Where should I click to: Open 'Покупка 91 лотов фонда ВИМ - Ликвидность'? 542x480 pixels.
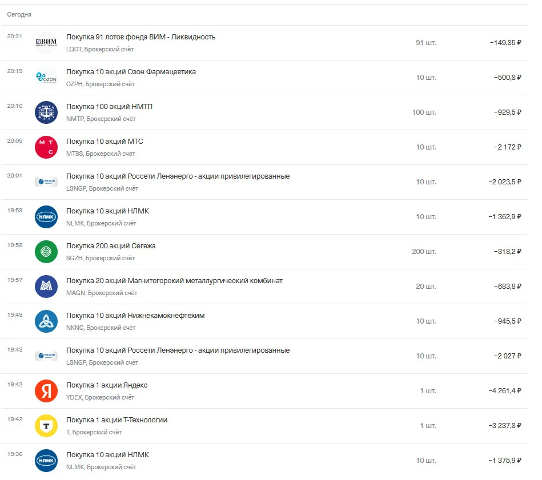[140, 37]
